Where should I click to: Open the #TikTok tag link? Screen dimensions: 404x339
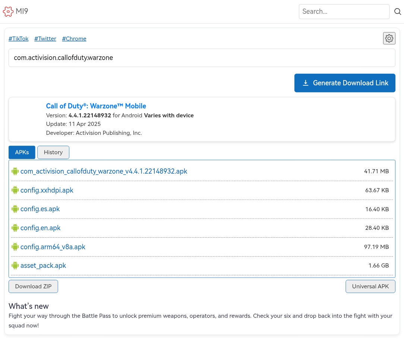tap(19, 39)
